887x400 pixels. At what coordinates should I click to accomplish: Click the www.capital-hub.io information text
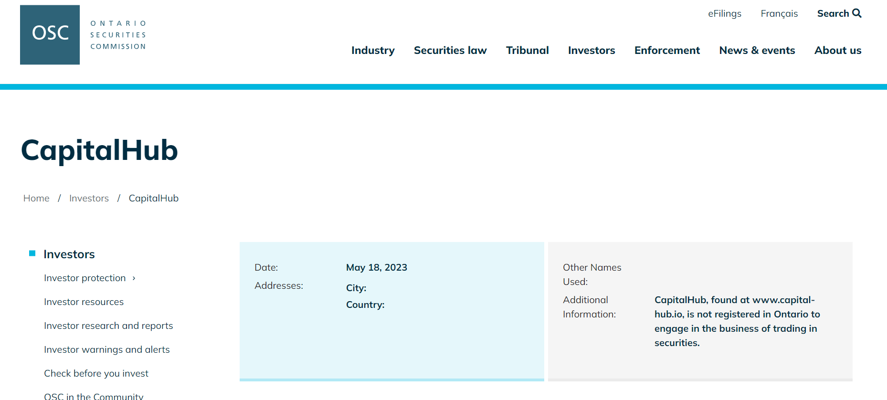pyautogui.click(x=737, y=321)
